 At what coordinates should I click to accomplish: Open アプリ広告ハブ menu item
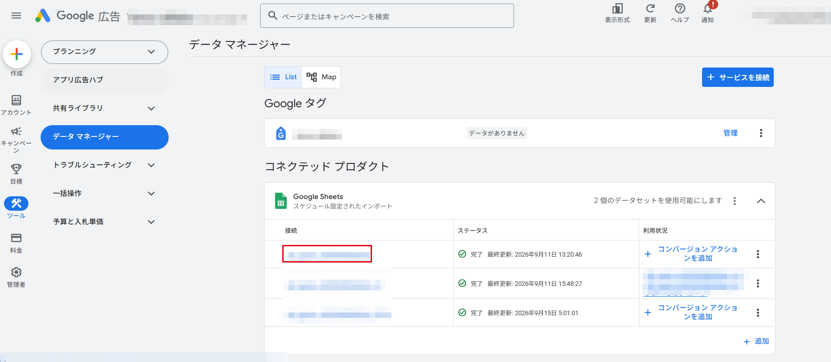[x=105, y=80]
